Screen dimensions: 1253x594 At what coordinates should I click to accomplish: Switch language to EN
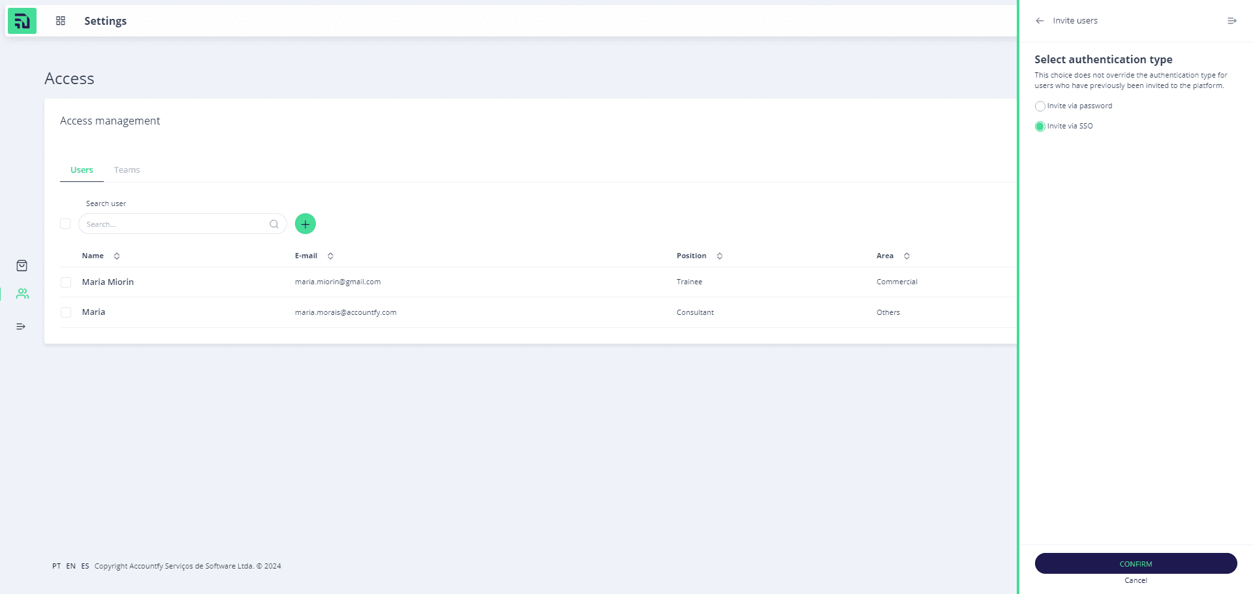tap(70, 566)
